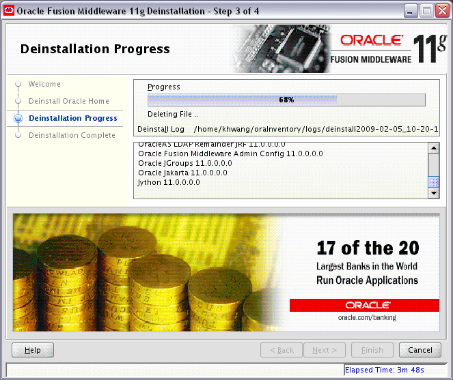Click the Progress label
Screen dimensions: 453x380
(163, 87)
